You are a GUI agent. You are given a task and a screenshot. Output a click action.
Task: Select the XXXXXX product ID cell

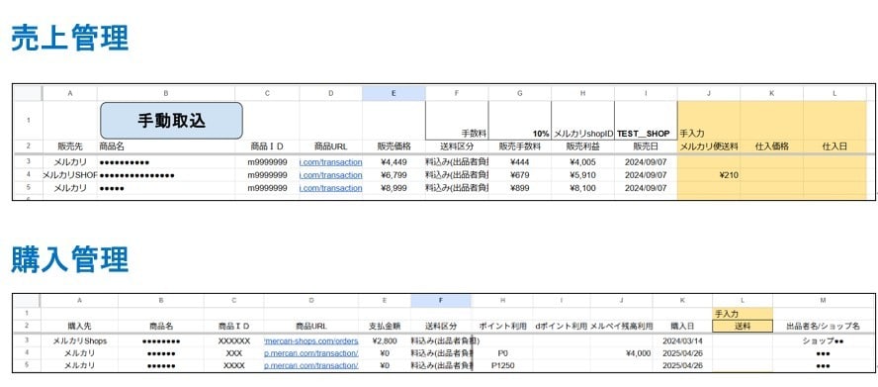point(234,340)
